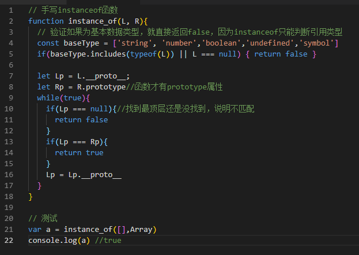The image size is (359, 255).
Task: Click the 'number' literal in the array
Action: click(x=179, y=43)
